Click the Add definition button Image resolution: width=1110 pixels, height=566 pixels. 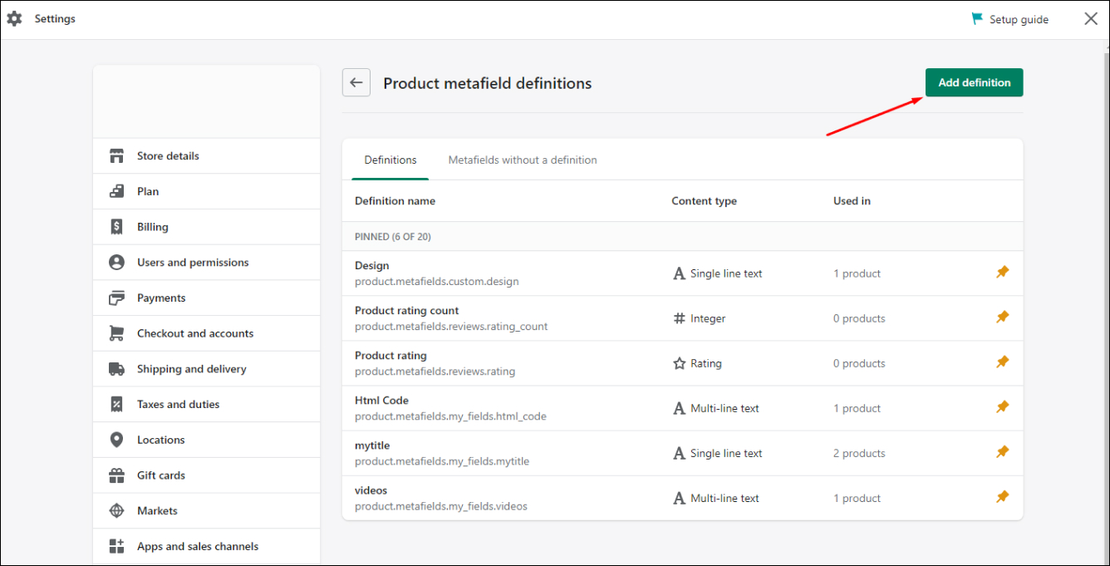[x=975, y=82]
